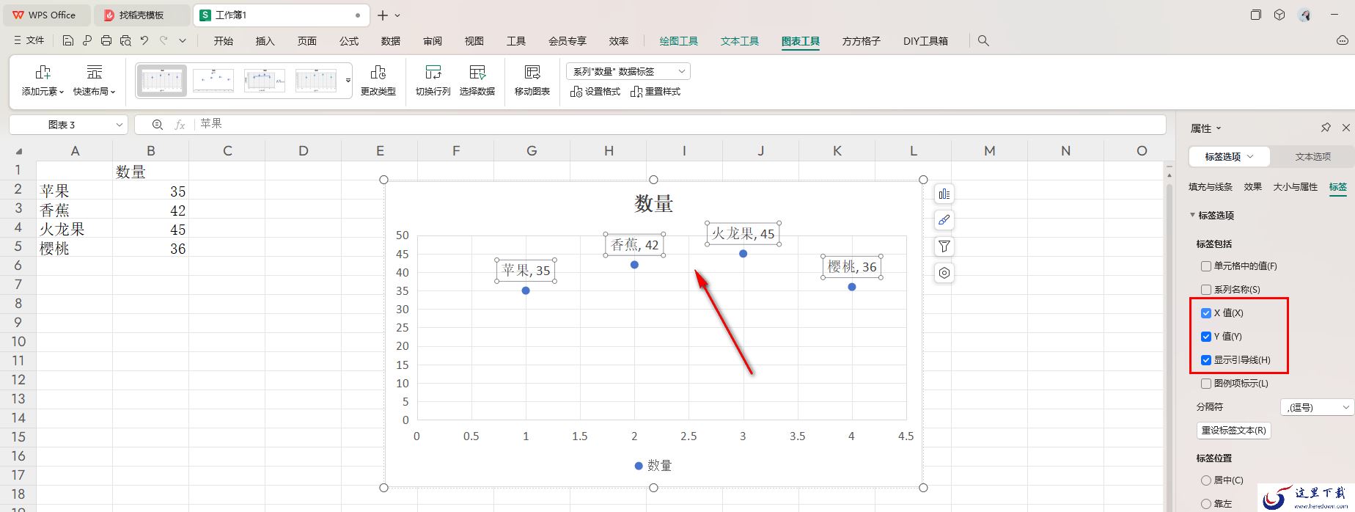Click the chart filter funnel button
This screenshot has width=1355, height=512.
click(x=944, y=246)
